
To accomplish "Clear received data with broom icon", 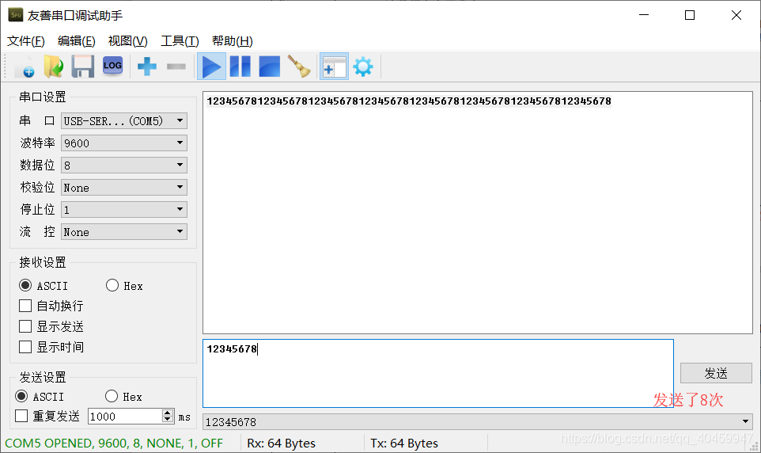I will [x=299, y=67].
